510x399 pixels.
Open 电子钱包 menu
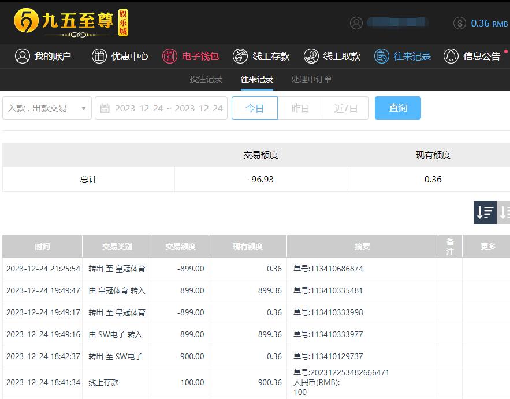point(191,56)
